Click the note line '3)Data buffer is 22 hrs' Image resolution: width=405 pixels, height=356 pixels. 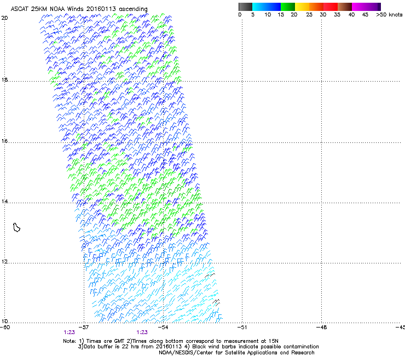[x=198, y=347]
